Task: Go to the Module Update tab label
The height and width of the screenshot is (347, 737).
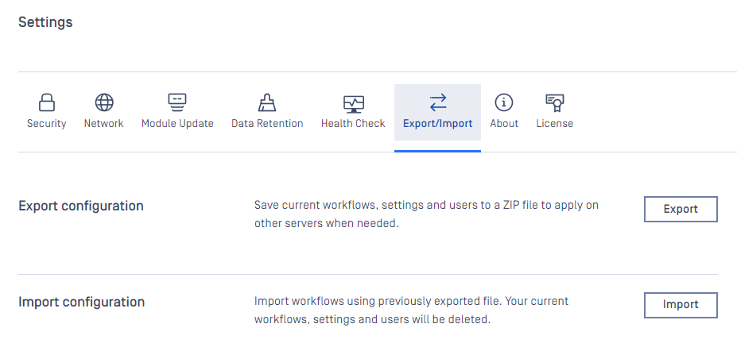Action: 177,124
